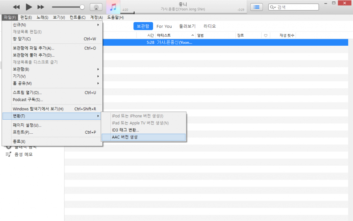Switch to the For You tab
Screen dimensions: 353x221
pos(164,26)
